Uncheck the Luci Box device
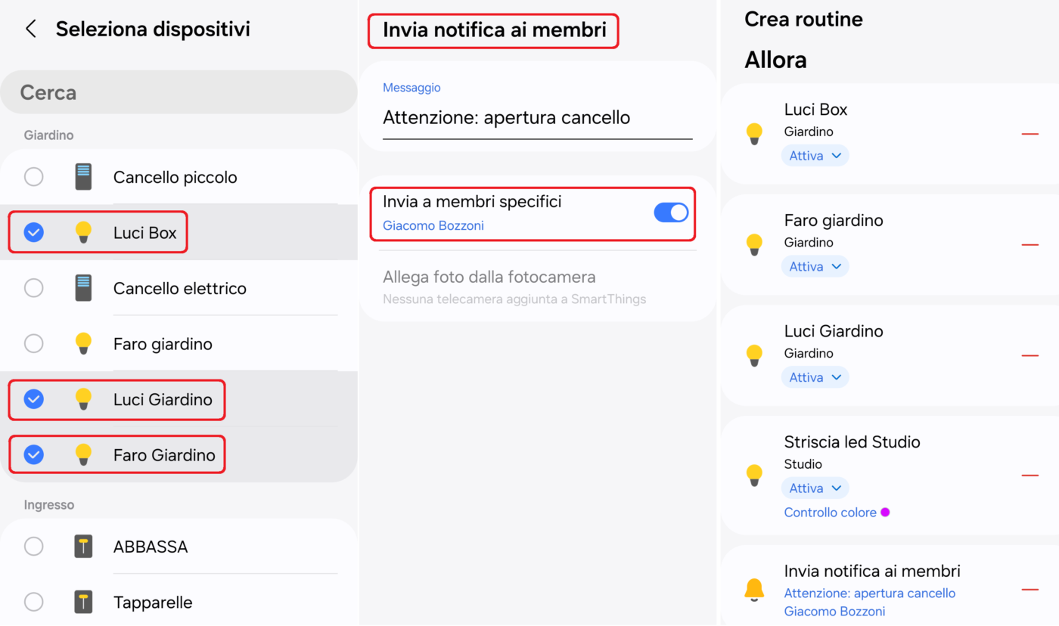 pyautogui.click(x=34, y=233)
